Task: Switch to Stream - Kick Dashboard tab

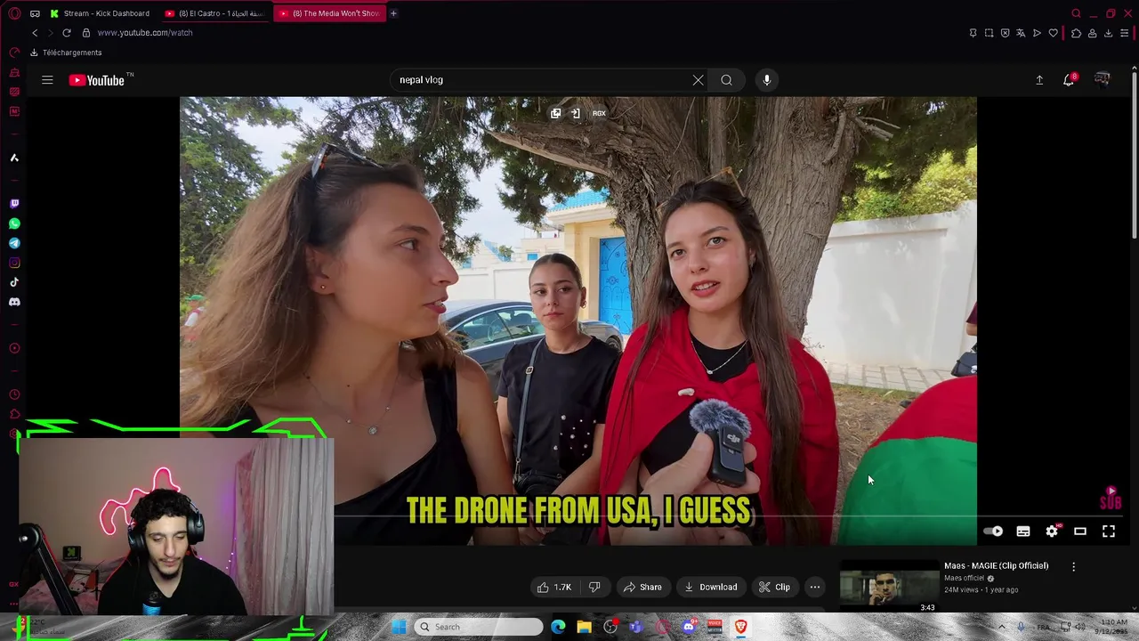Action: click(x=100, y=13)
